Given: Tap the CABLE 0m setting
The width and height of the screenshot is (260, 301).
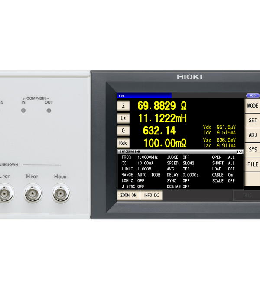Looking at the screenshot, I should tap(222, 175).
